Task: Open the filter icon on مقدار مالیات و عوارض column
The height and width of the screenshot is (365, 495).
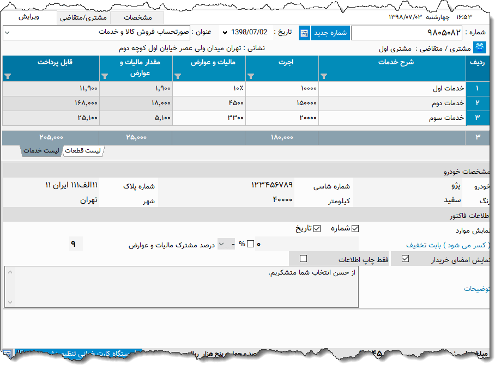Action: (x=106, y=76)
